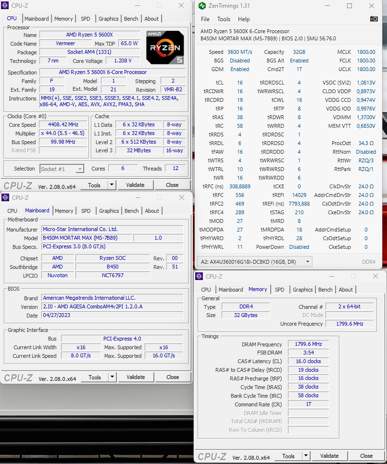Switch to Memory tab in top CPU-Z window
This screenshot has width=387, height=464.
click(63, 19)
